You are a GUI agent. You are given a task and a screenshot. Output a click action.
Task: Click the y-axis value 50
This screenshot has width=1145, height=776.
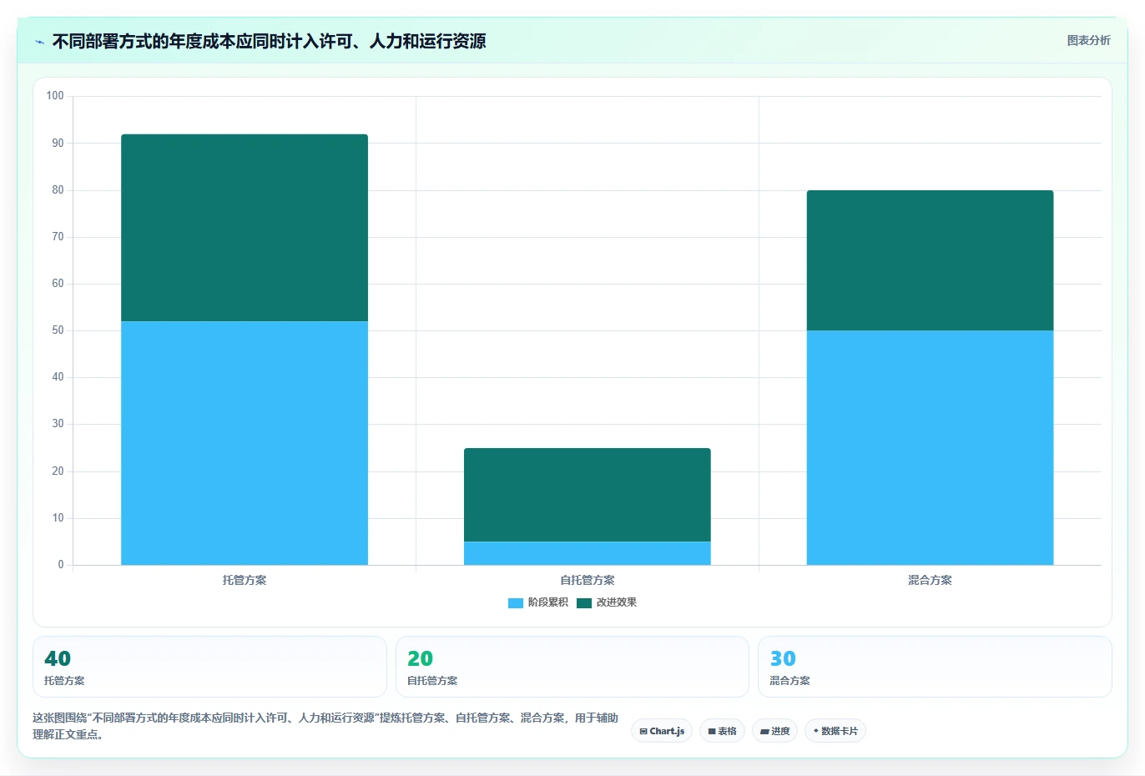coord(58,330)
